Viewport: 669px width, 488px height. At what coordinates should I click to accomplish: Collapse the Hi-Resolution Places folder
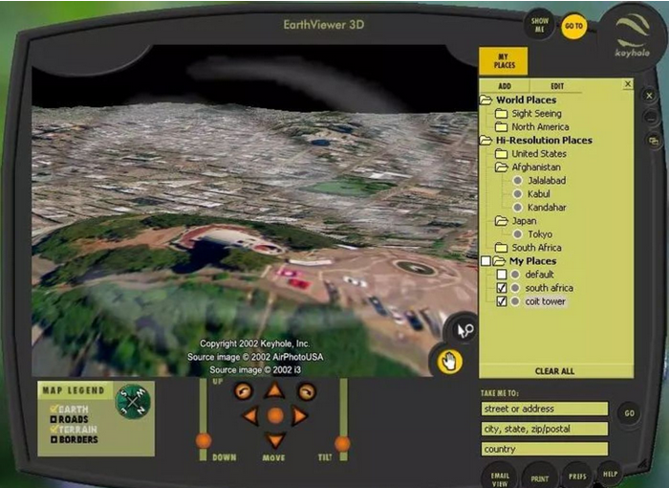[486, 140]
